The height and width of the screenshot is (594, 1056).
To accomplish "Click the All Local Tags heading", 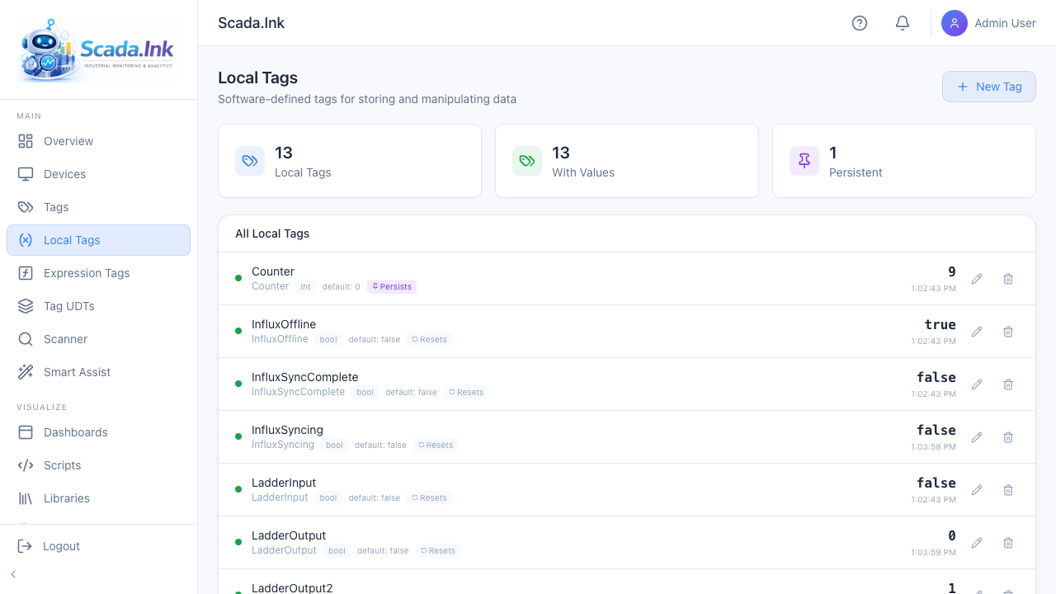I will [x=272, y=233].
